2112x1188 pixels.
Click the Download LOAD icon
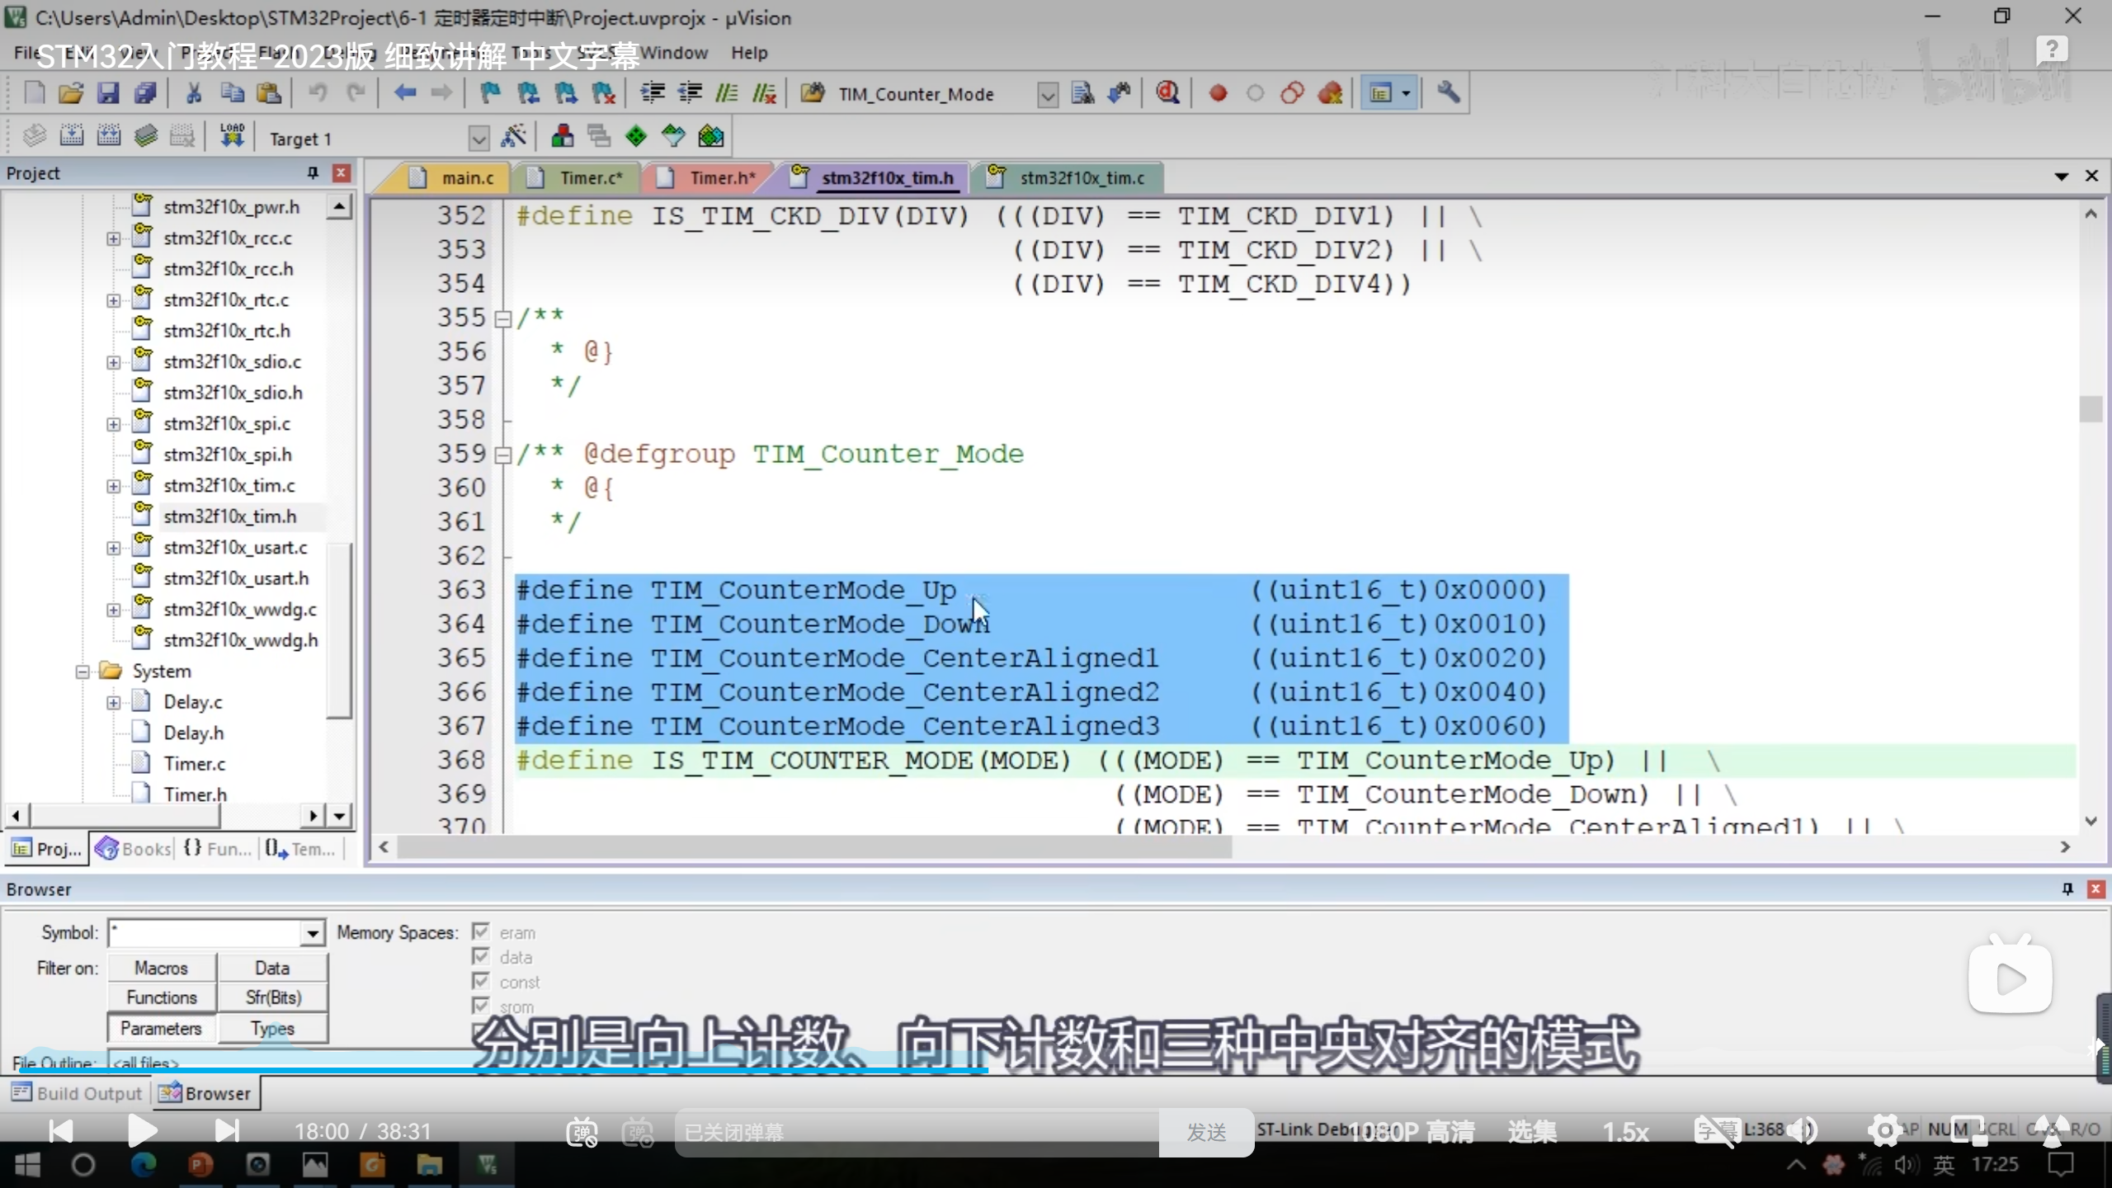pyautogui.click(x=232, y=136)
